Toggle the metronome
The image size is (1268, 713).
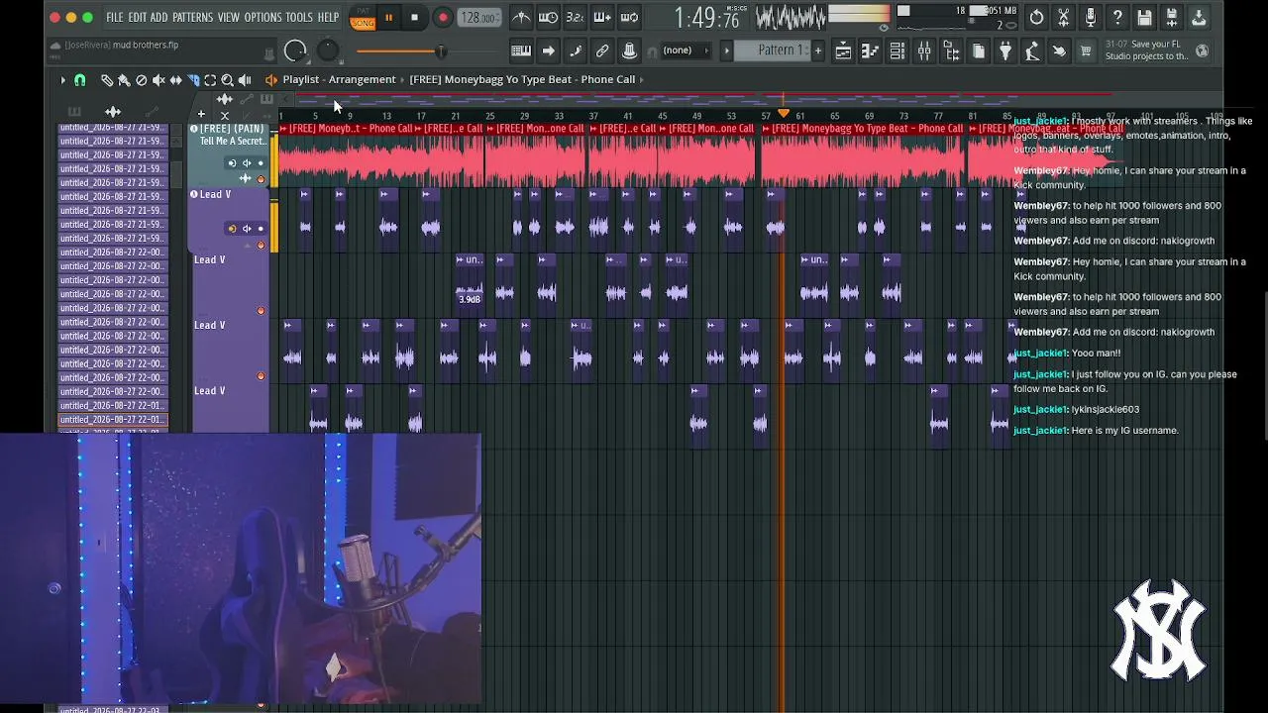[521, 18]
